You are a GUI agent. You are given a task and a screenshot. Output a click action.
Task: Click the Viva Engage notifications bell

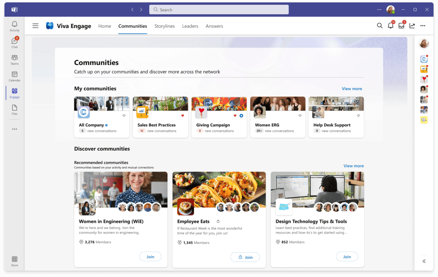390,26
